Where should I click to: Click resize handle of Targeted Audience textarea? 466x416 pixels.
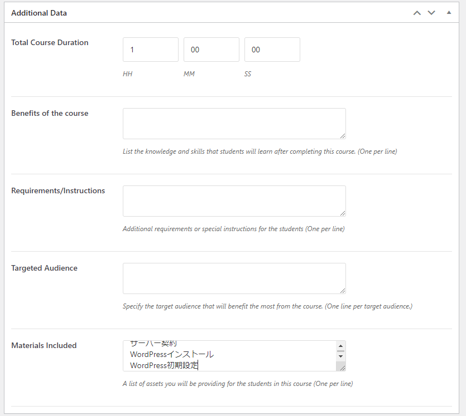coord(343,291)
